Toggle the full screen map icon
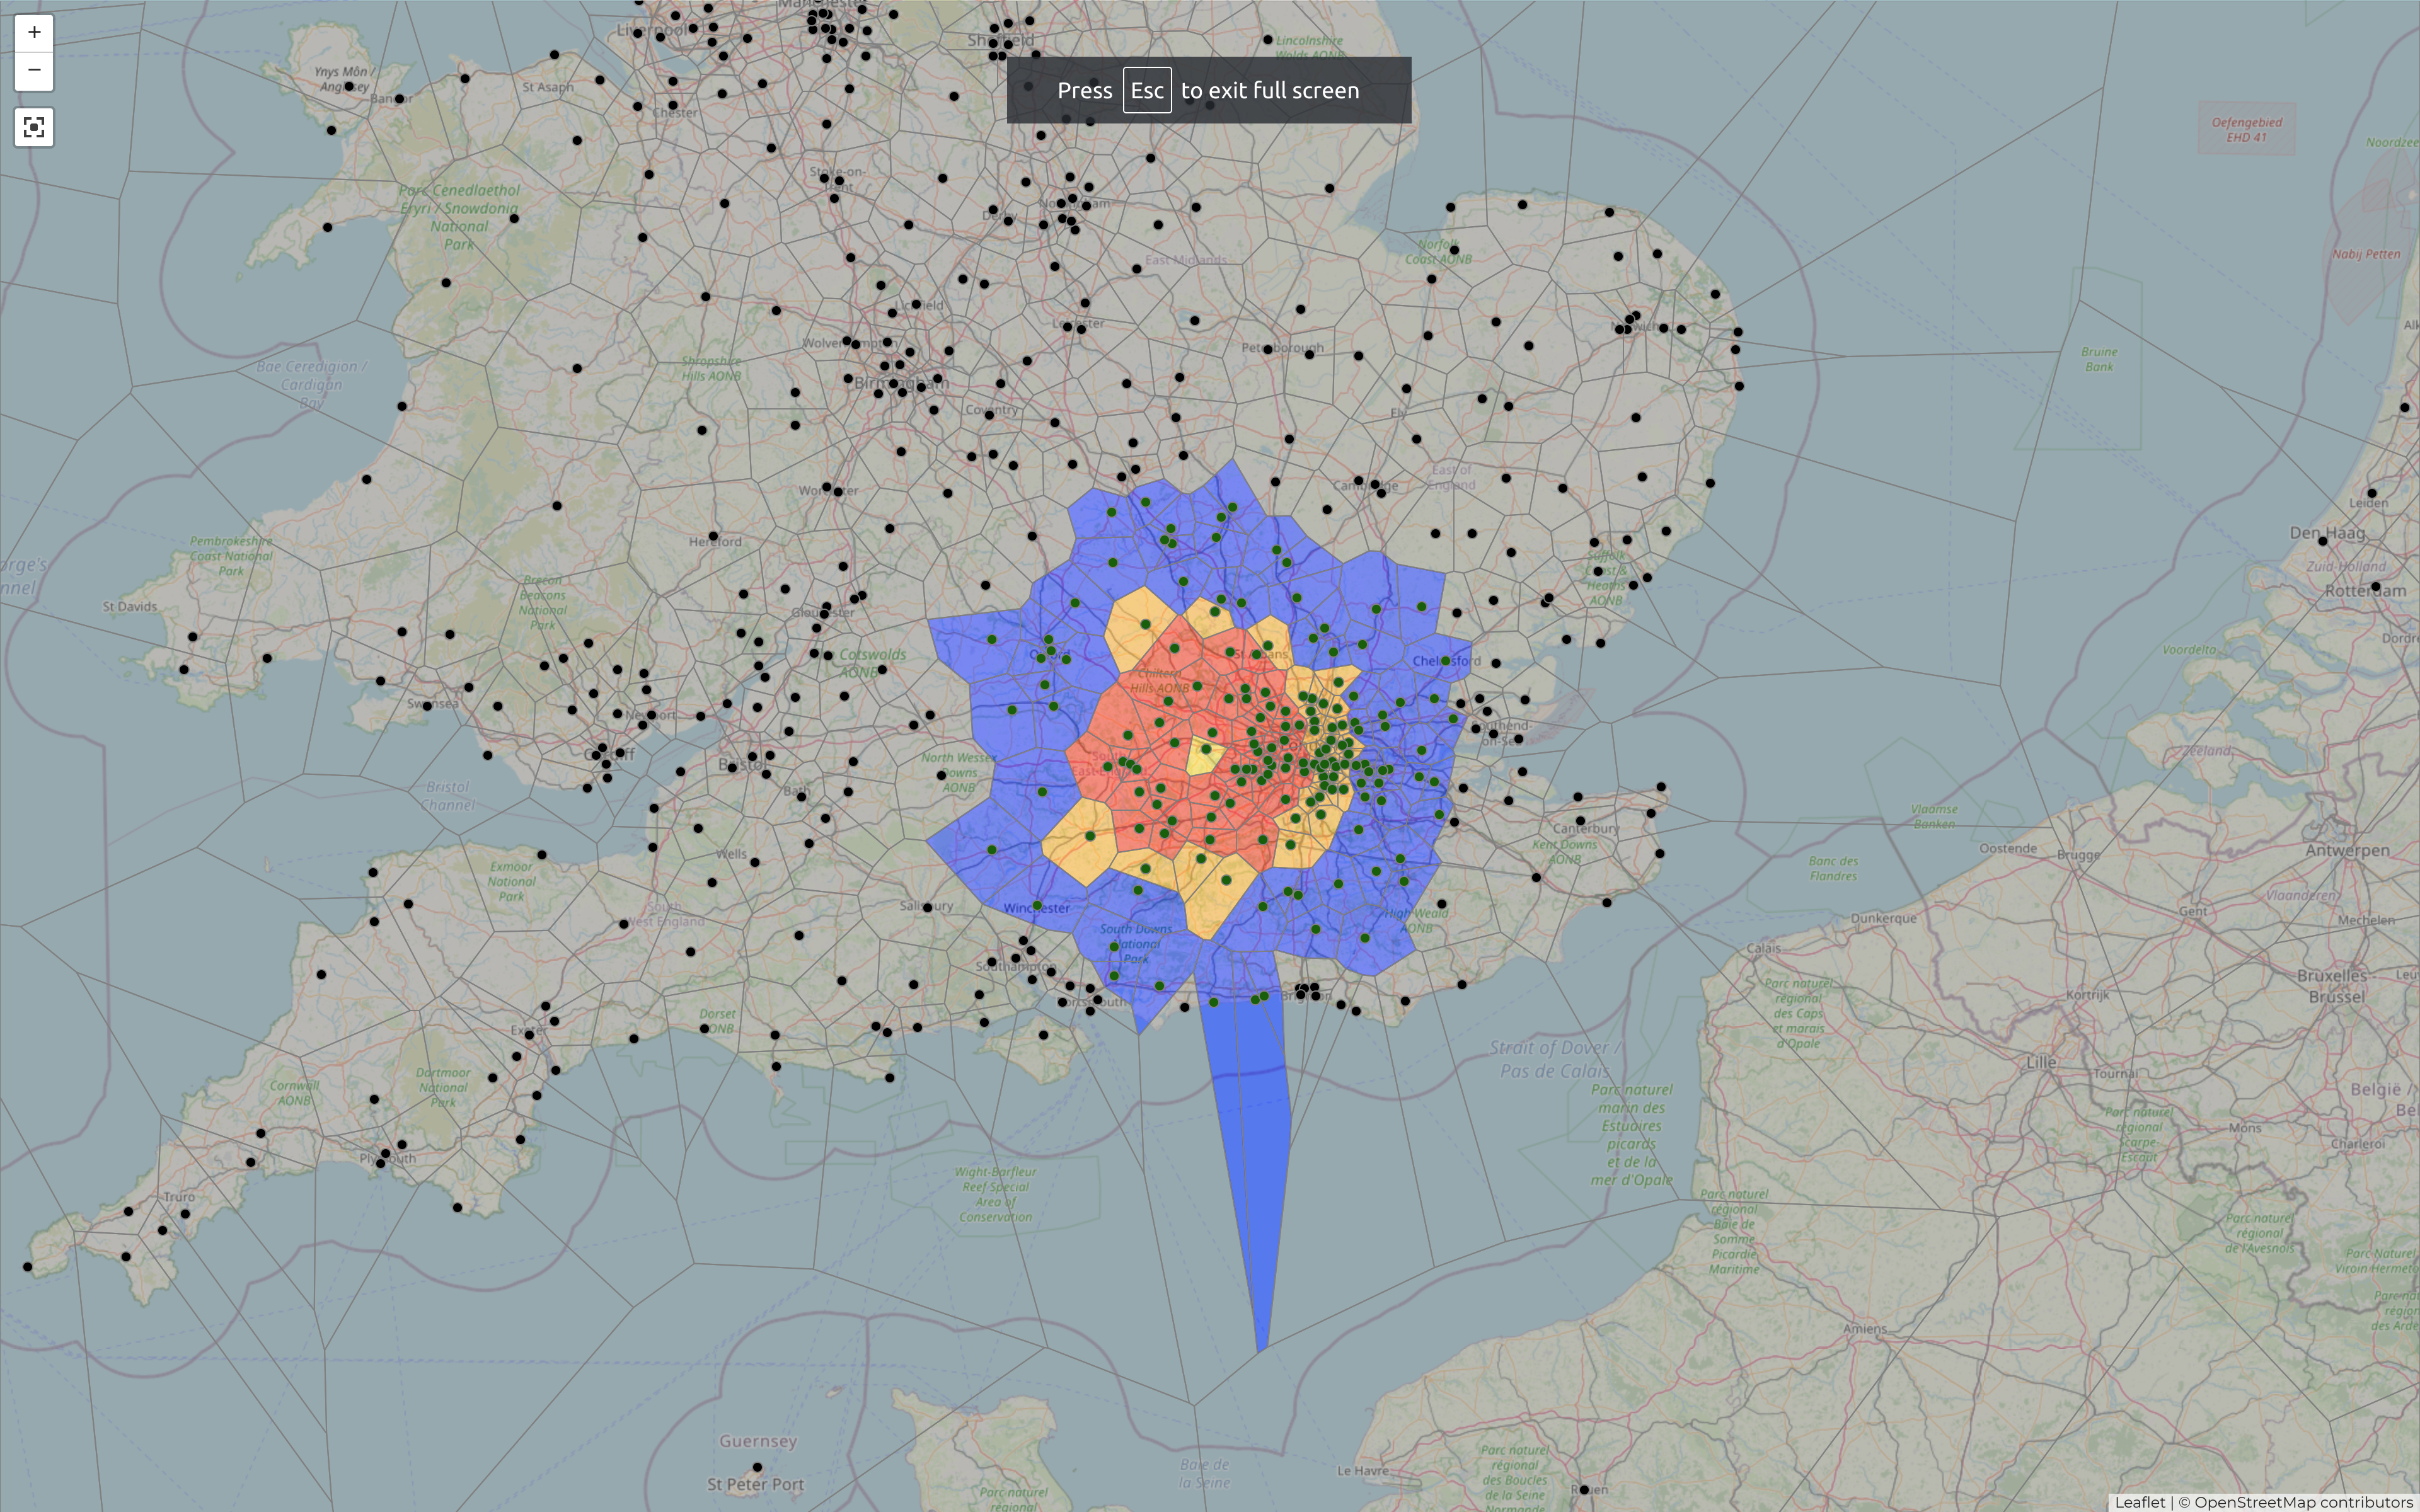 point(34,127)
